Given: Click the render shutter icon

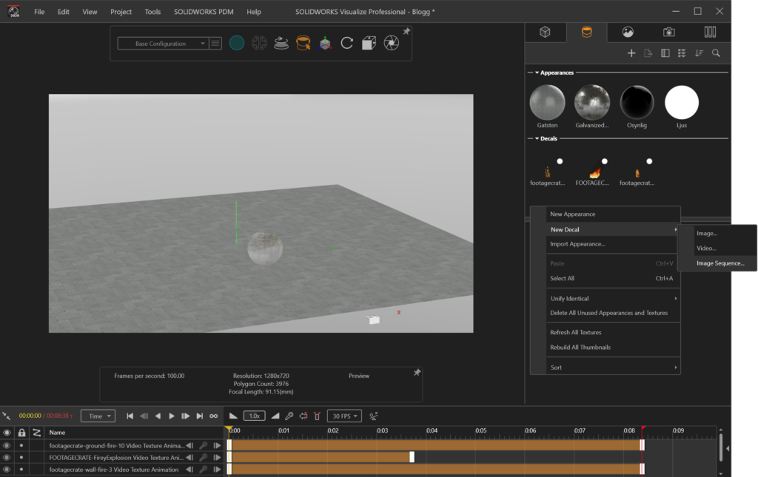Looking at the screenshot, I should [x=392, y=44].
